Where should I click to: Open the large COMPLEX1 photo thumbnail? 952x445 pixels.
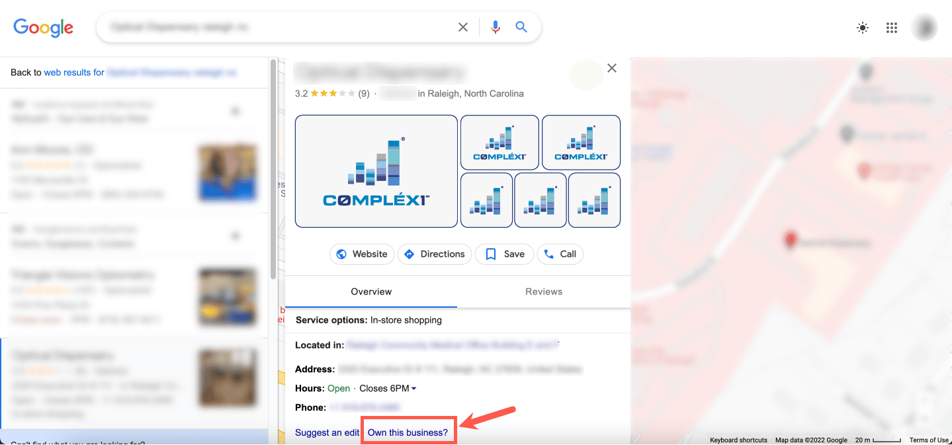pos(376,171)
